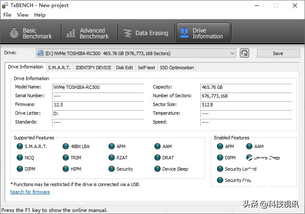The height and width of the screenshot is (214, 305).
Task: Open the Help menu
Action: tap(40, 15)
